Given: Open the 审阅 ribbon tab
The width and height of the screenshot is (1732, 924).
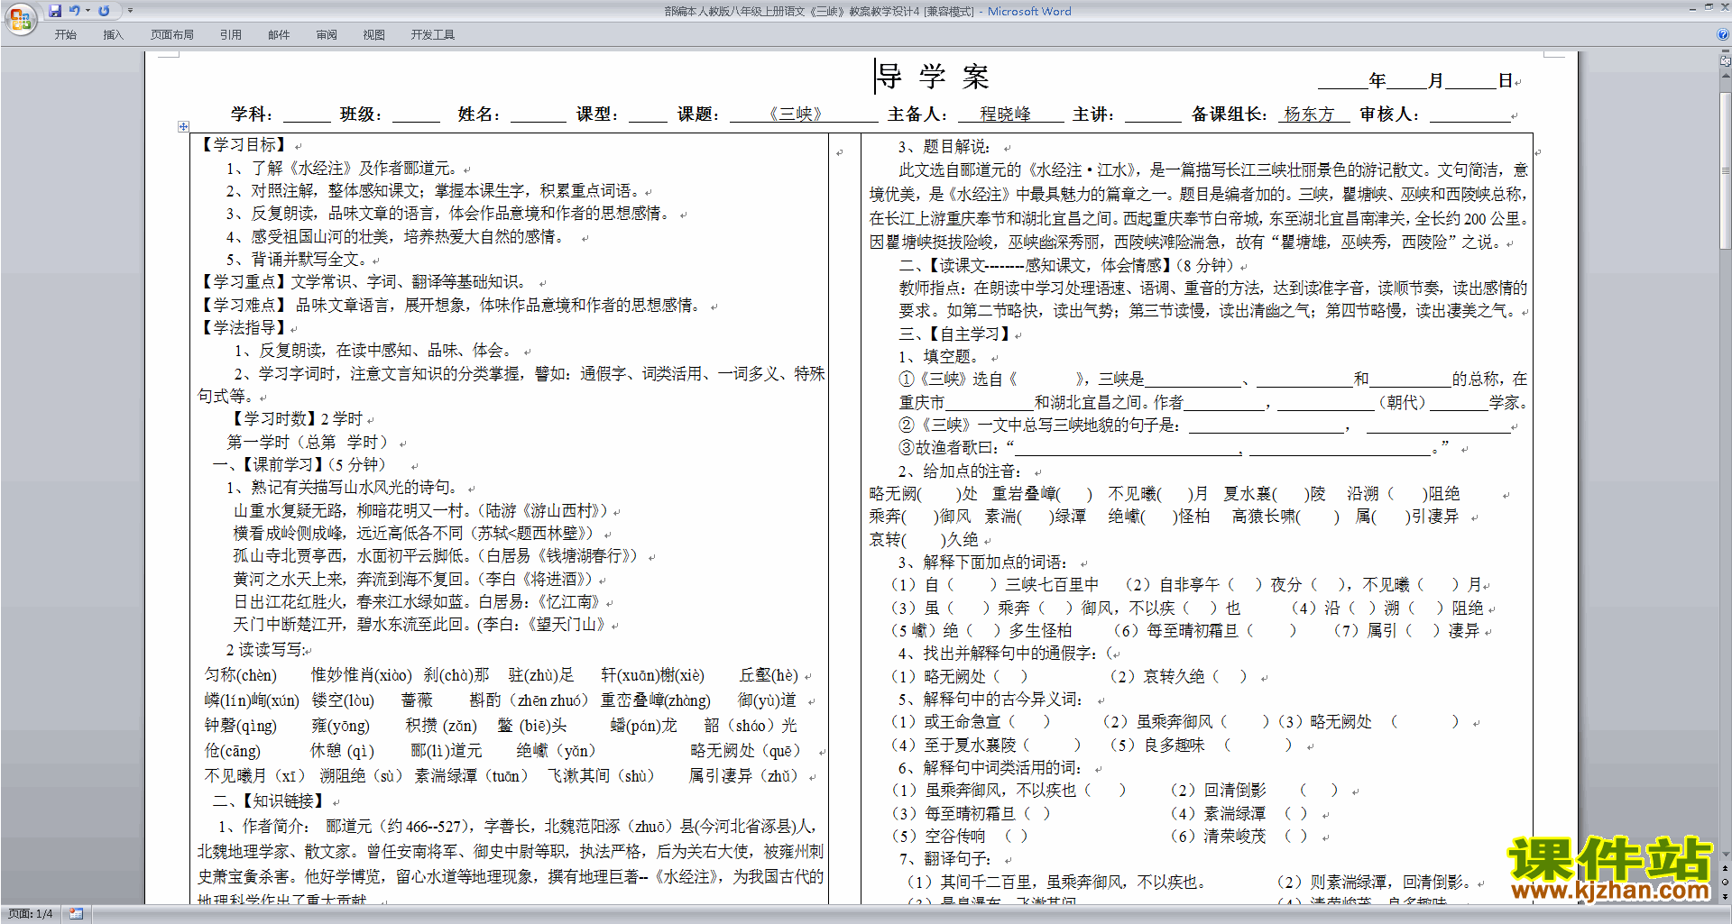Looking at the screenshot, I should [327, 35].
